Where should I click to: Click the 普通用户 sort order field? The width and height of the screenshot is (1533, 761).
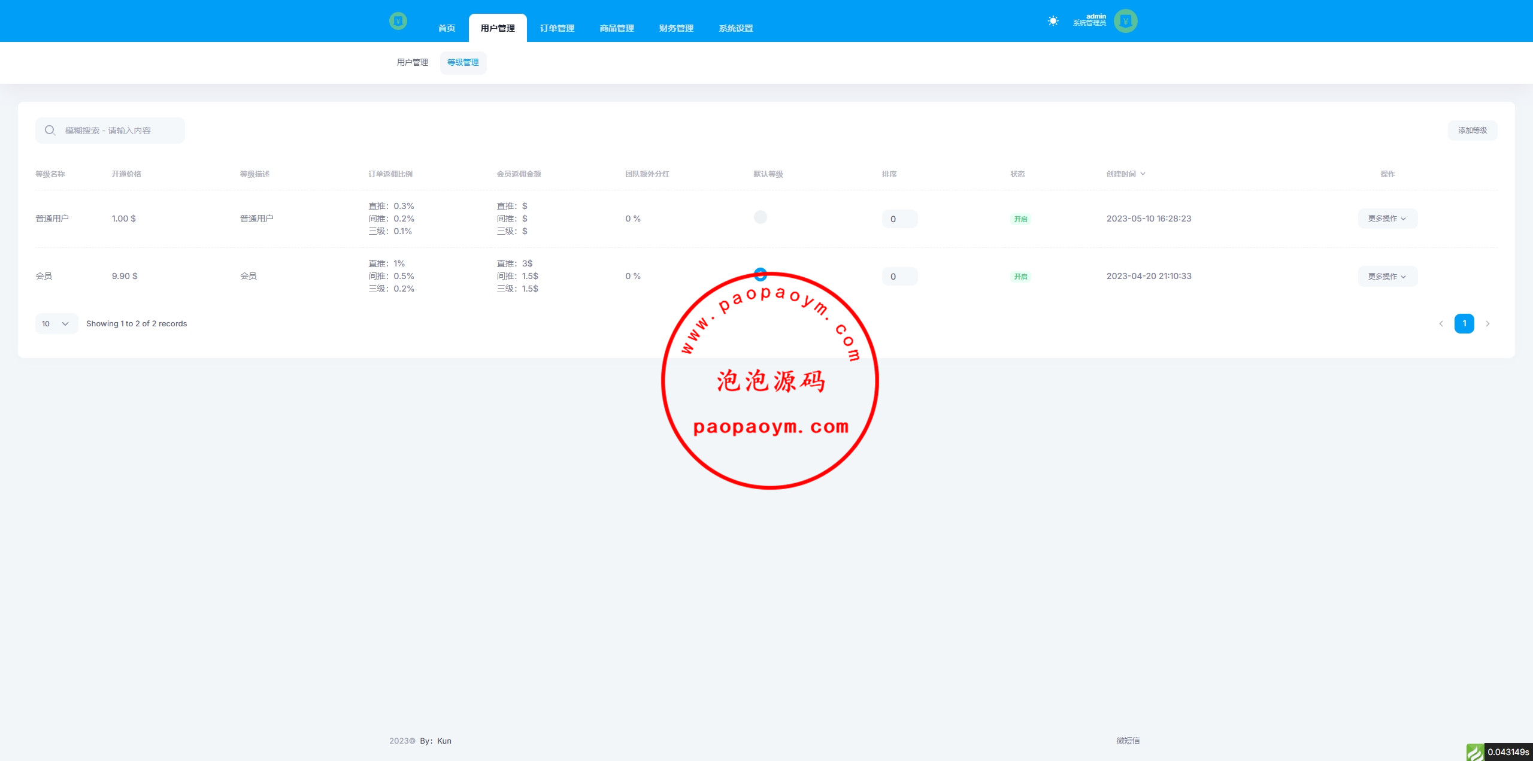pyautogui.click(x=899, y=219)
